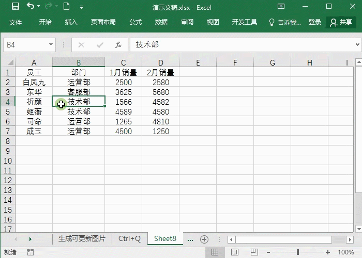Click the sheet tab scroll left arrow

pyautogui.click(x=16, y=239)
